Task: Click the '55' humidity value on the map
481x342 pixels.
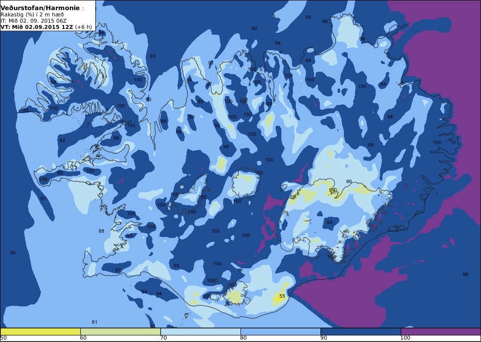Action: pos(282,296)
